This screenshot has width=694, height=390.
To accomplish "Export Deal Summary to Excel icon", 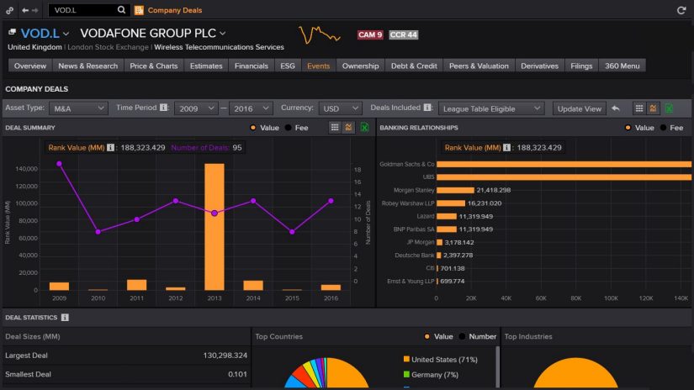I will coord(364,128).
